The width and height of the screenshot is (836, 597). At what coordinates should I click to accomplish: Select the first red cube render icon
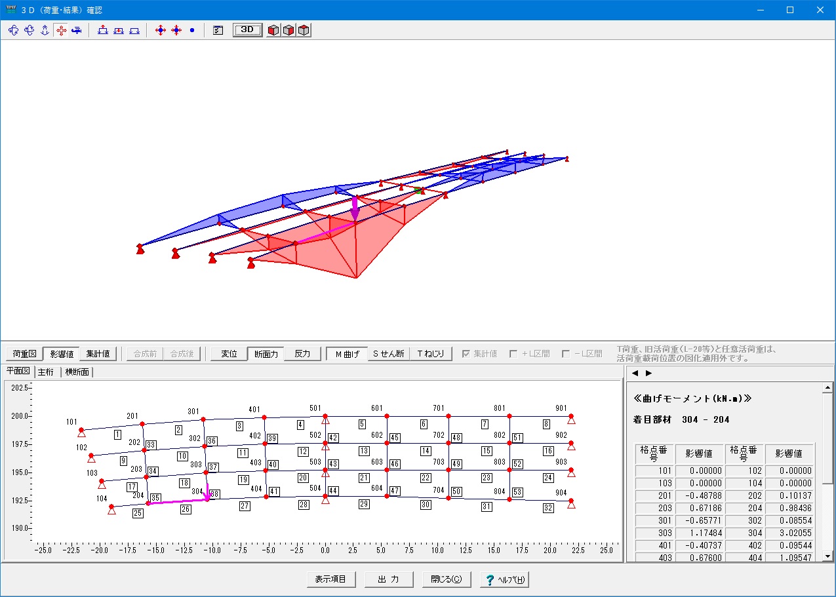pos(273,30)
